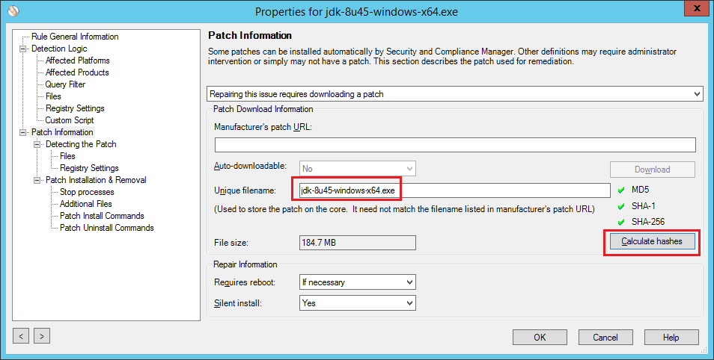The height and width of the screenshot is (360, 714).
Task: Click the MD5 green checkmark icon
Action: click(x=620, y=190)
